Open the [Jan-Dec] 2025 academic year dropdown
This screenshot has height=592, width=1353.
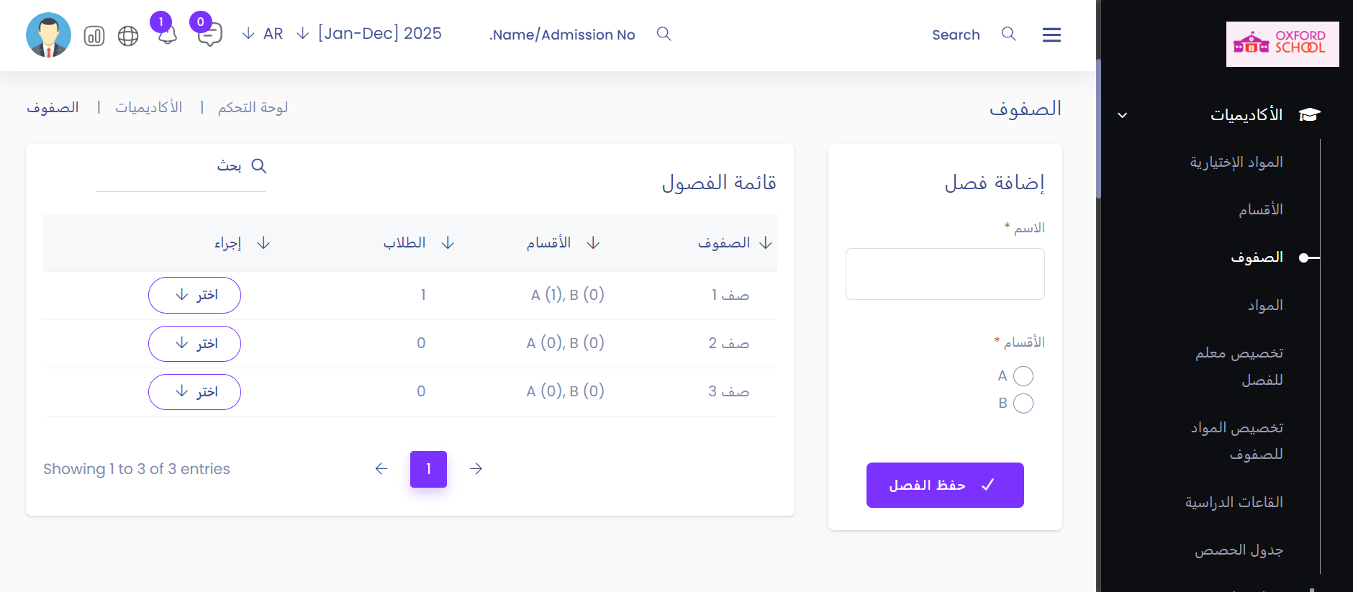[370, 34]
